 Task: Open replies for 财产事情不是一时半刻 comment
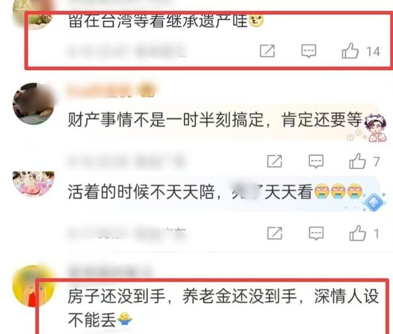[316, 161]
